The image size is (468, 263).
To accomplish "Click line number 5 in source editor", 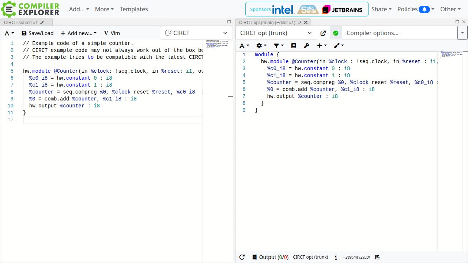I will click(x=12, y=71).
